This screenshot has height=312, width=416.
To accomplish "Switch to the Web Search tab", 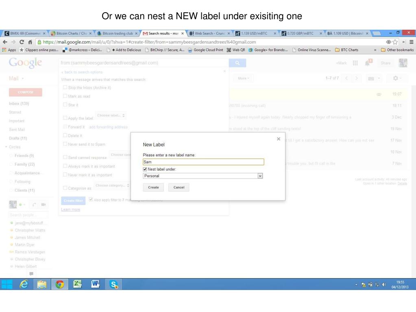I will [x=209, y=33].
